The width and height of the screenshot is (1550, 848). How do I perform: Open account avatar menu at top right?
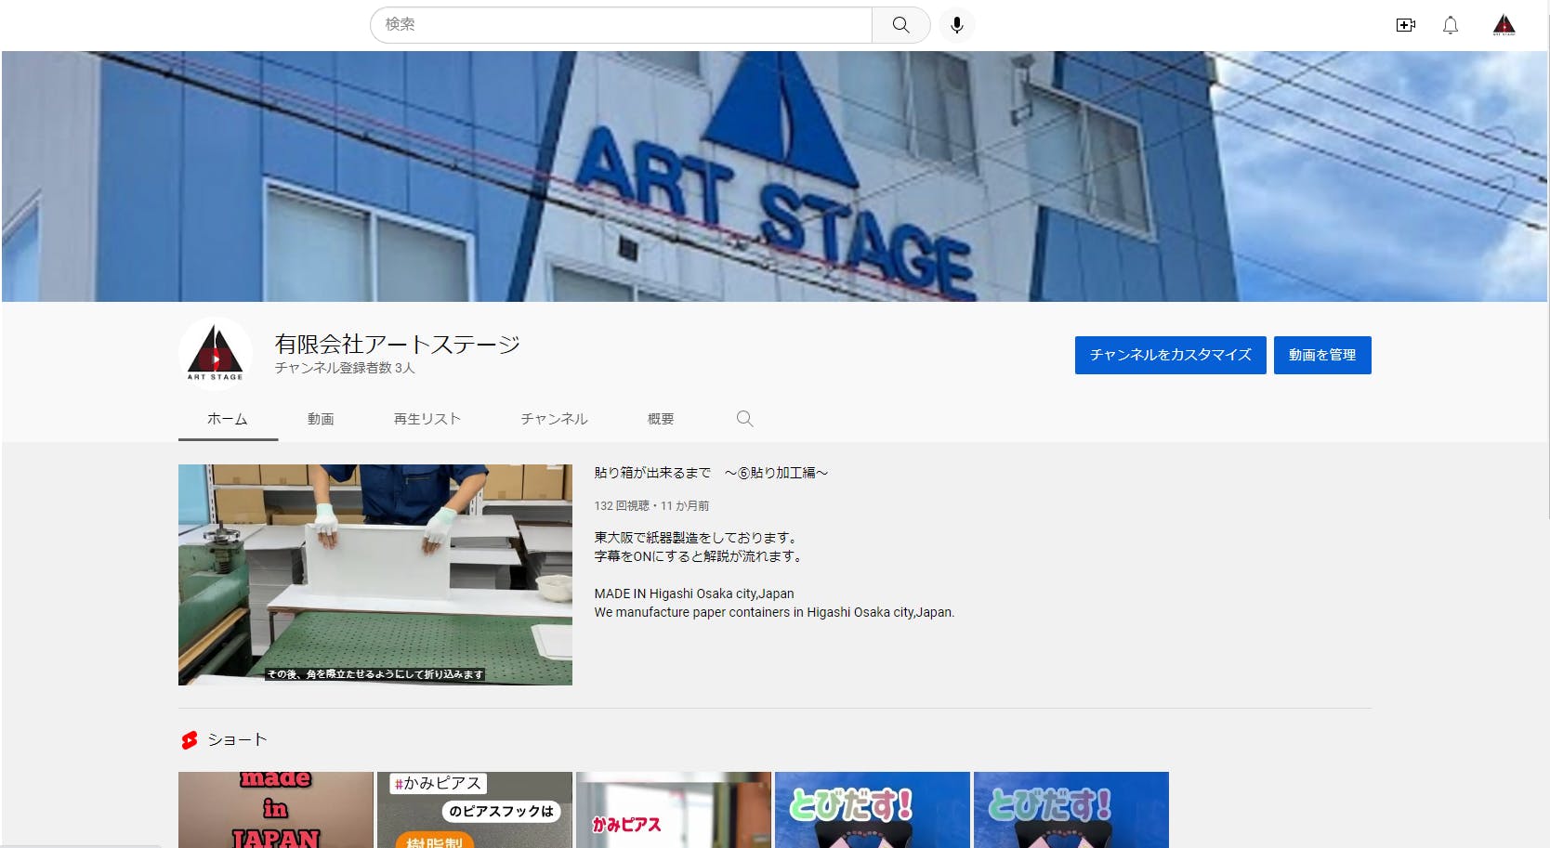click(x=1504, y=25)
